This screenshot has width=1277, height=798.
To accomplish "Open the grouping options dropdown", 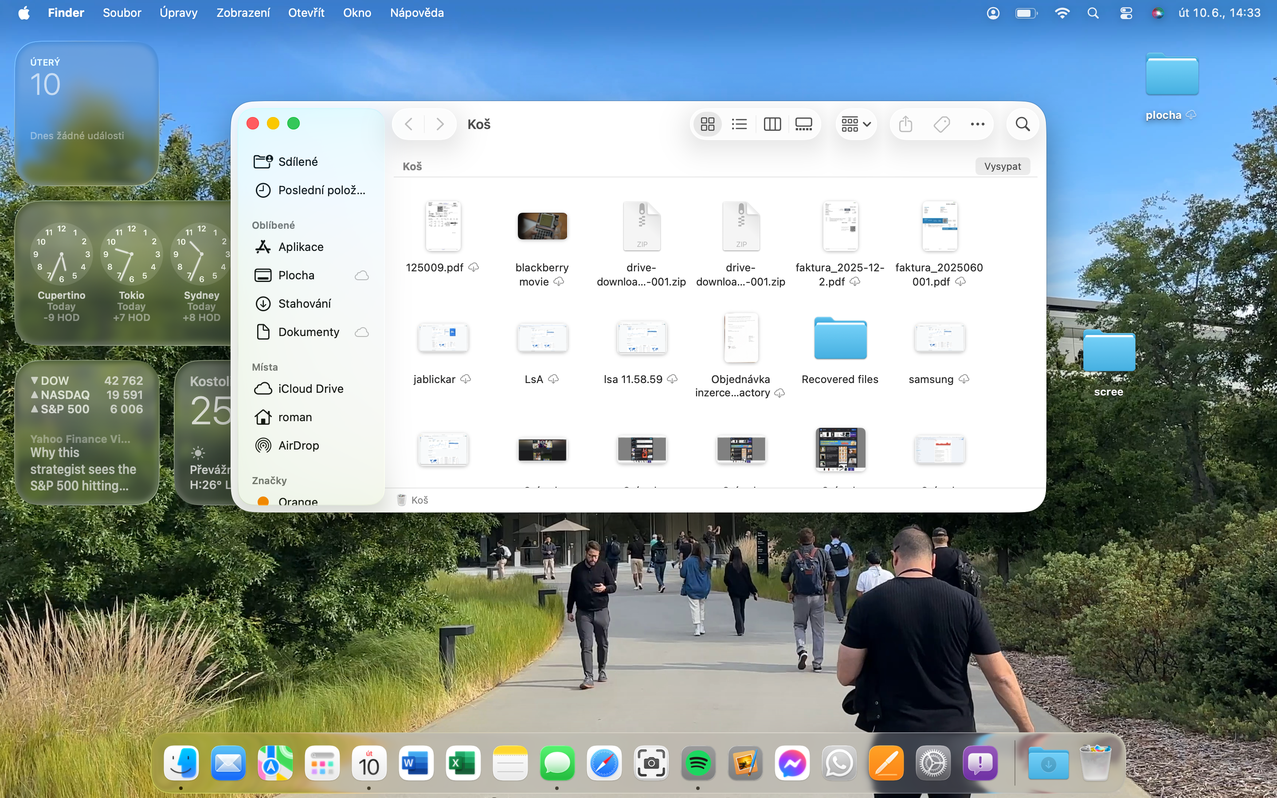I will [856, 125].
